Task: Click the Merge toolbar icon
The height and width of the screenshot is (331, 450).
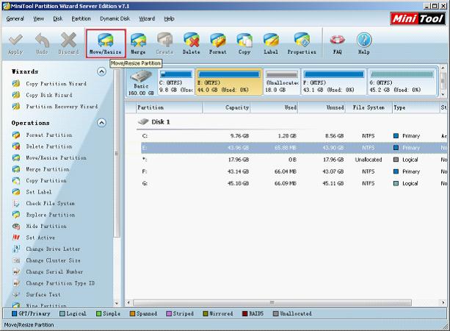Action: 138,43
